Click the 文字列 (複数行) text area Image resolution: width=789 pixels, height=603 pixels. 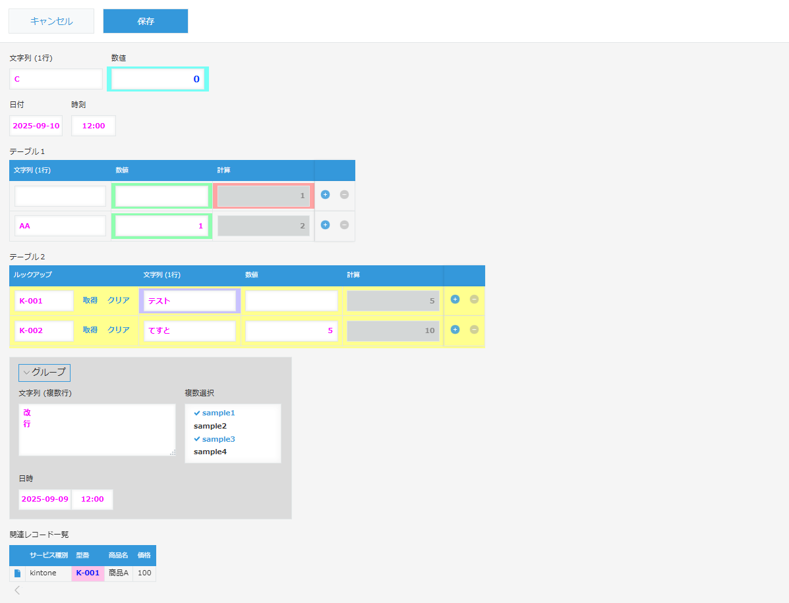pos(97,430)
